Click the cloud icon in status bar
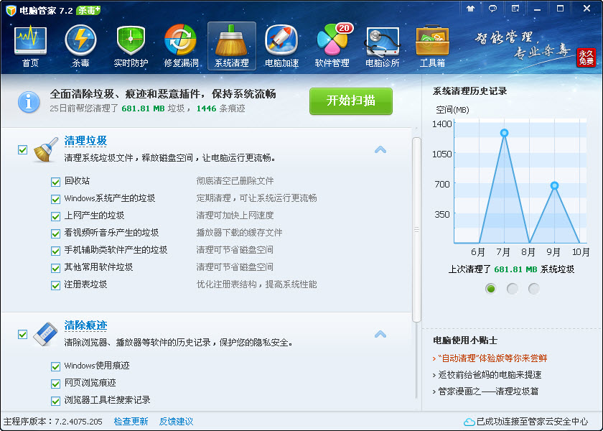The image size is (603, 431). click(x=469, y=422)
